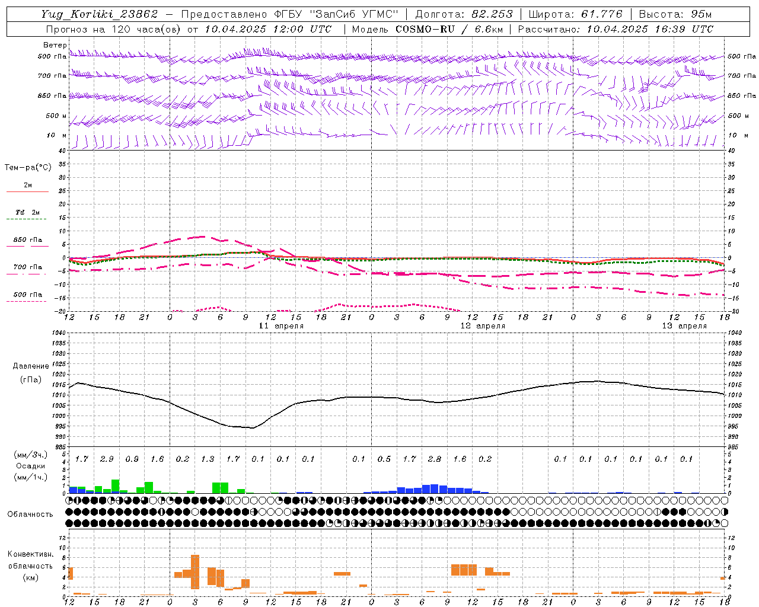This screenshot has width=759, height=607.
Task: Click the 2.9 three-hour precipitation value
Action: pos(107,459)
